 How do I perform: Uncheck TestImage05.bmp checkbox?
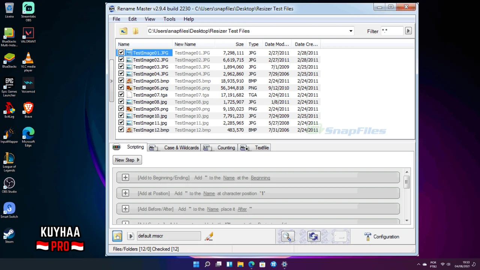click(x=121, y=81)
